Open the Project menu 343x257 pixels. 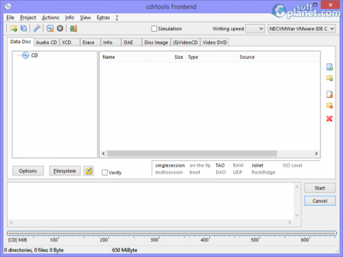28,18
